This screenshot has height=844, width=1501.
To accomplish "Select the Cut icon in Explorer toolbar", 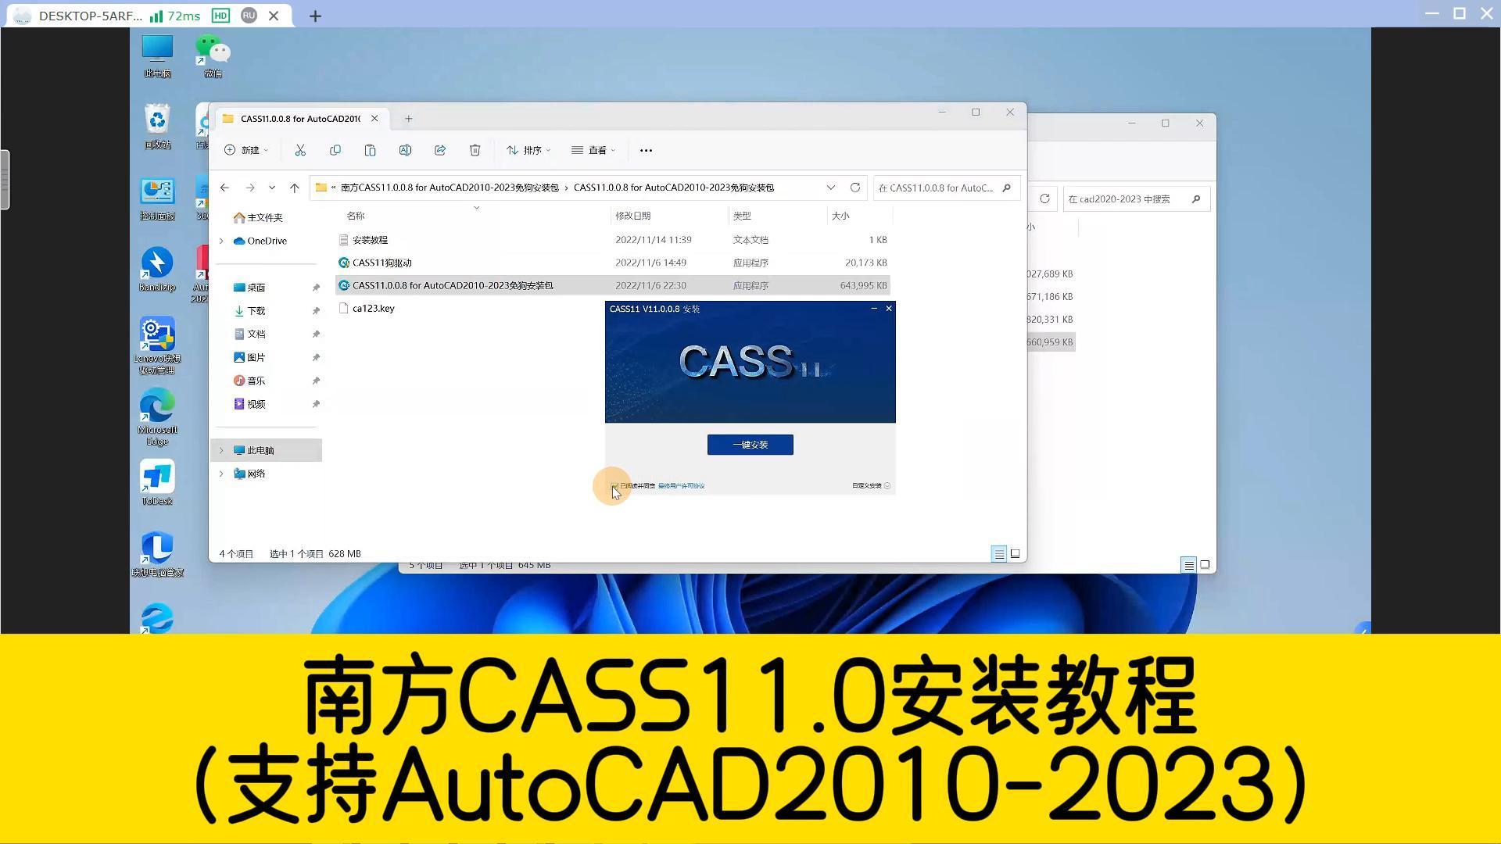I will coord(300,150).
